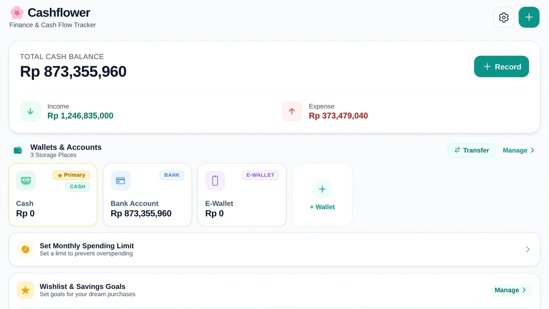This screenshot has height=309, width=549.
Task: Click the '+ Wallet' label
Action: point(322,207)
